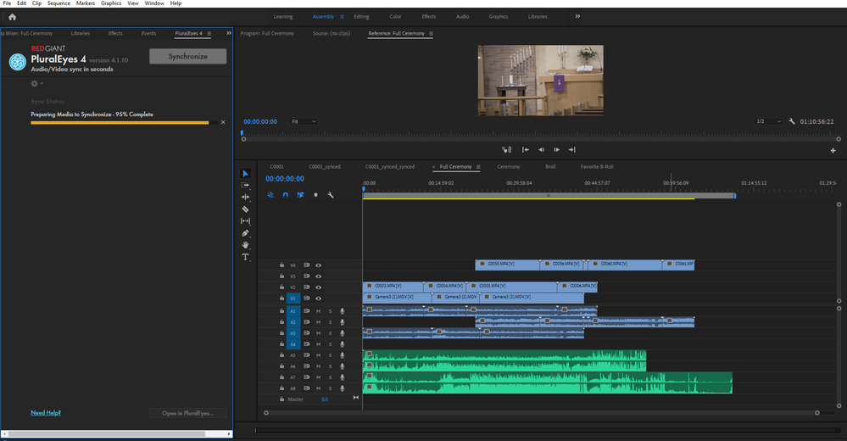
Task: Choose the Ripple Edit tool
Action: (246, 197)
